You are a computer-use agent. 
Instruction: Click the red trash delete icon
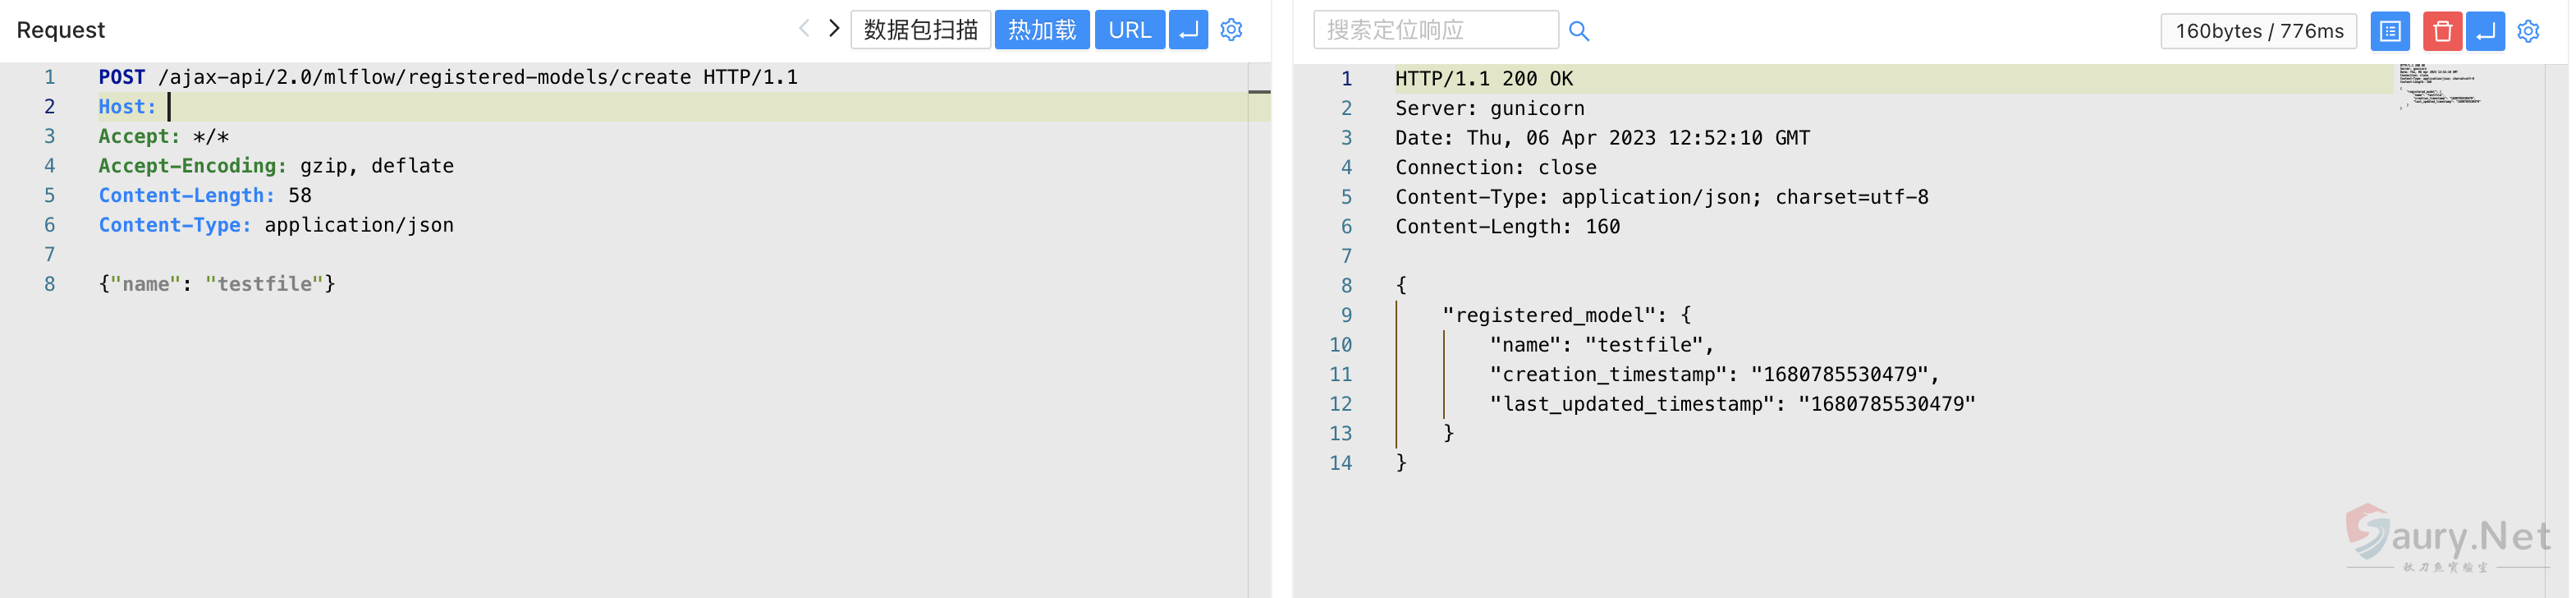coord(2441,31)
